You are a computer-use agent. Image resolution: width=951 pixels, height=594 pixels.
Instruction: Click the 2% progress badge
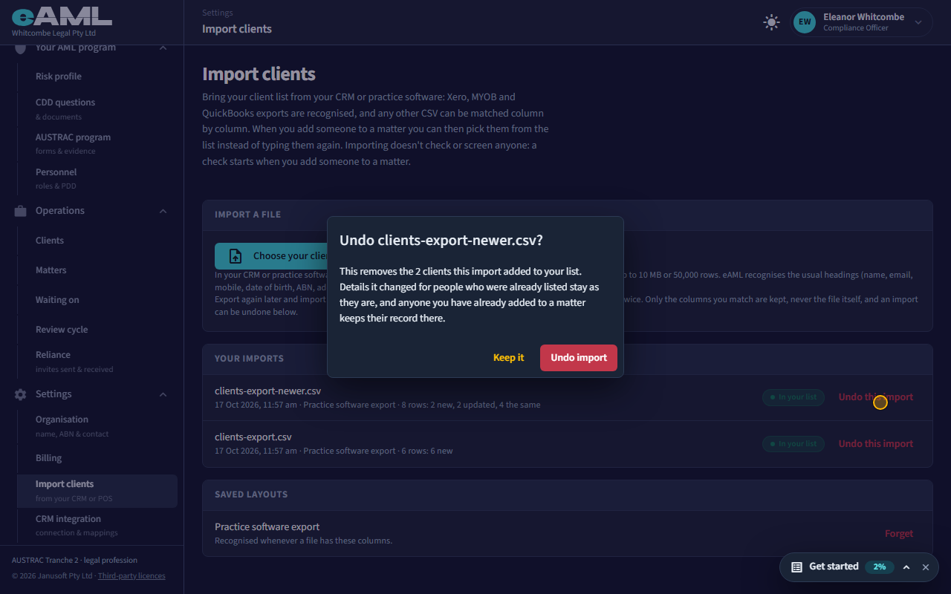[x=880, y=567]
